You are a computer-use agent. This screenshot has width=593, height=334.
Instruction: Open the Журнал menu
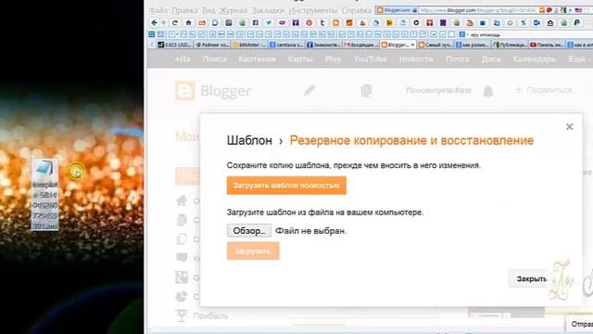tap(233, 10)
